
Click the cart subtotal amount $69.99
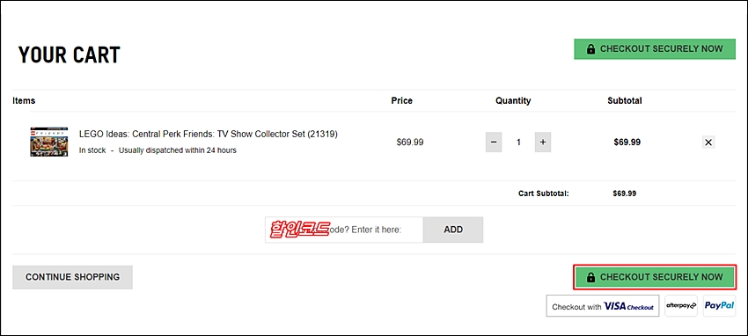(625, 194)
